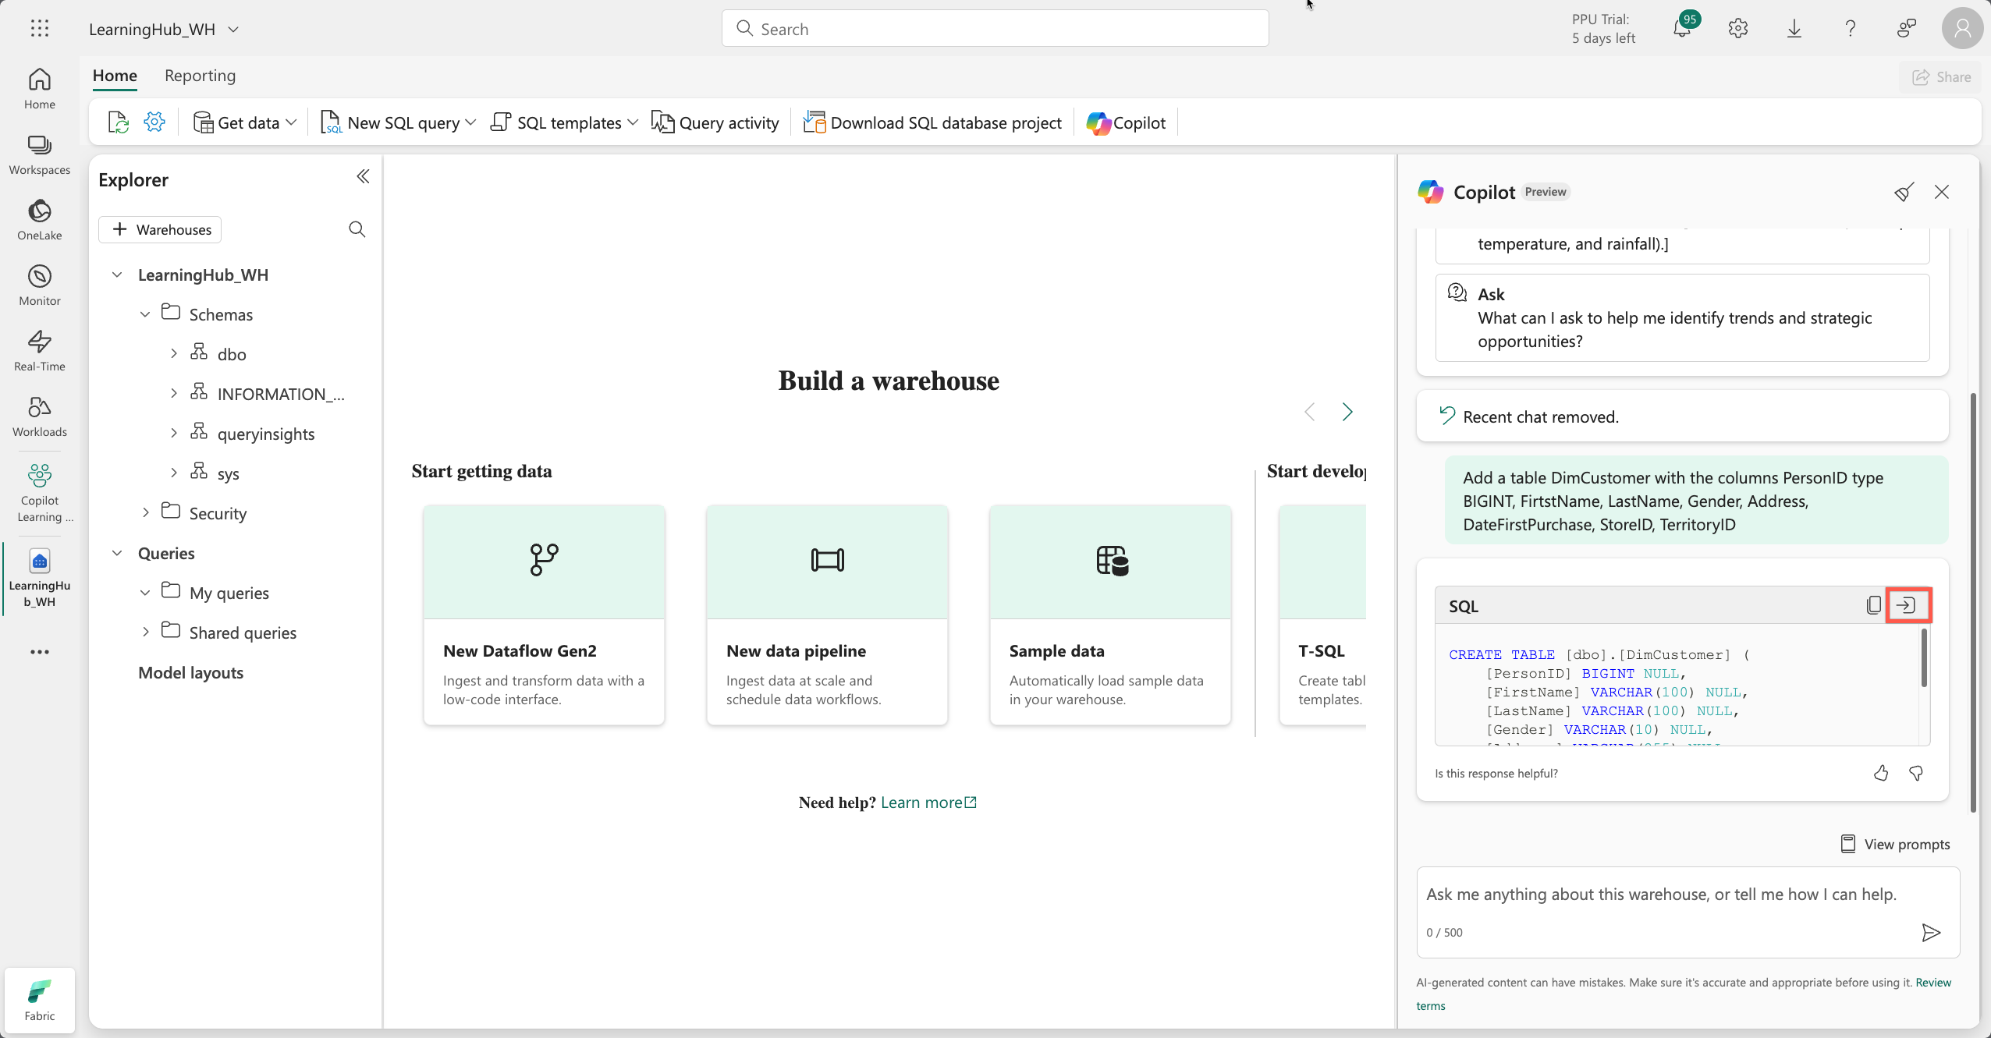
Task: Collapse My queries folder
Action: 145,593
